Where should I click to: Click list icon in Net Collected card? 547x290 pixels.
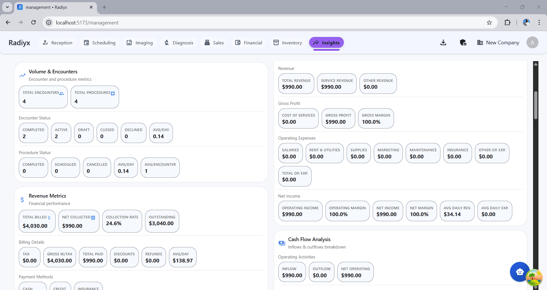pyautogui.click(x=93, y=217)
